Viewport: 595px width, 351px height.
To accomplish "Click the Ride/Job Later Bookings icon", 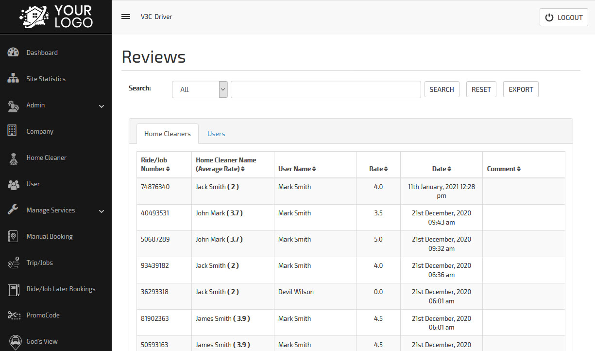I will tap(13, 289).
